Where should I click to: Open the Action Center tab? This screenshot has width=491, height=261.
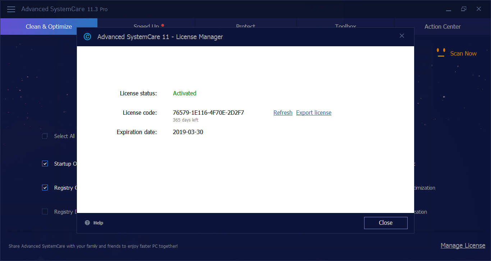click(x=442, y=27)
